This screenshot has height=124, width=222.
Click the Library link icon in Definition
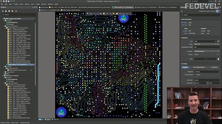(217, 54)
